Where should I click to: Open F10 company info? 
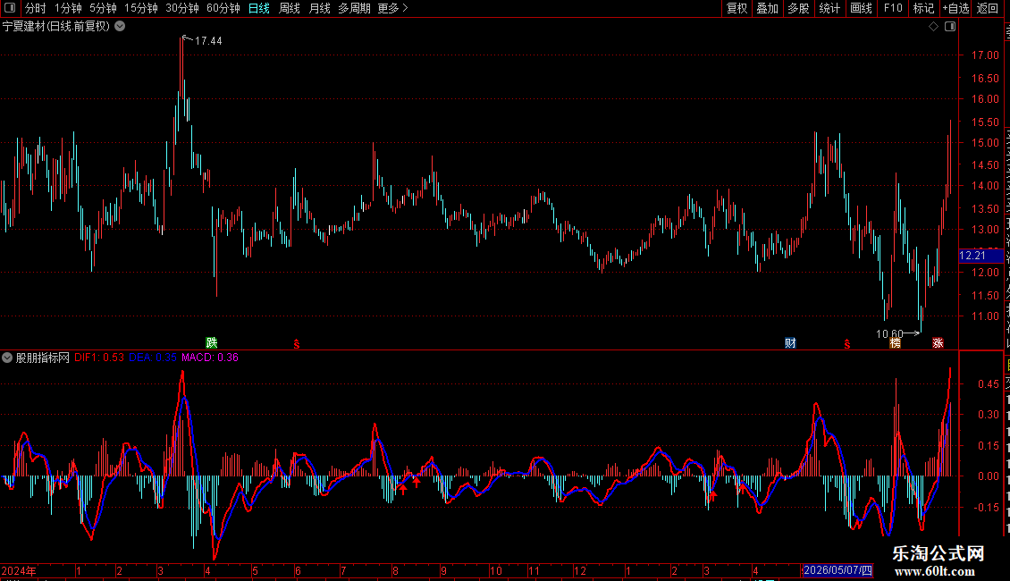point(893,8)
